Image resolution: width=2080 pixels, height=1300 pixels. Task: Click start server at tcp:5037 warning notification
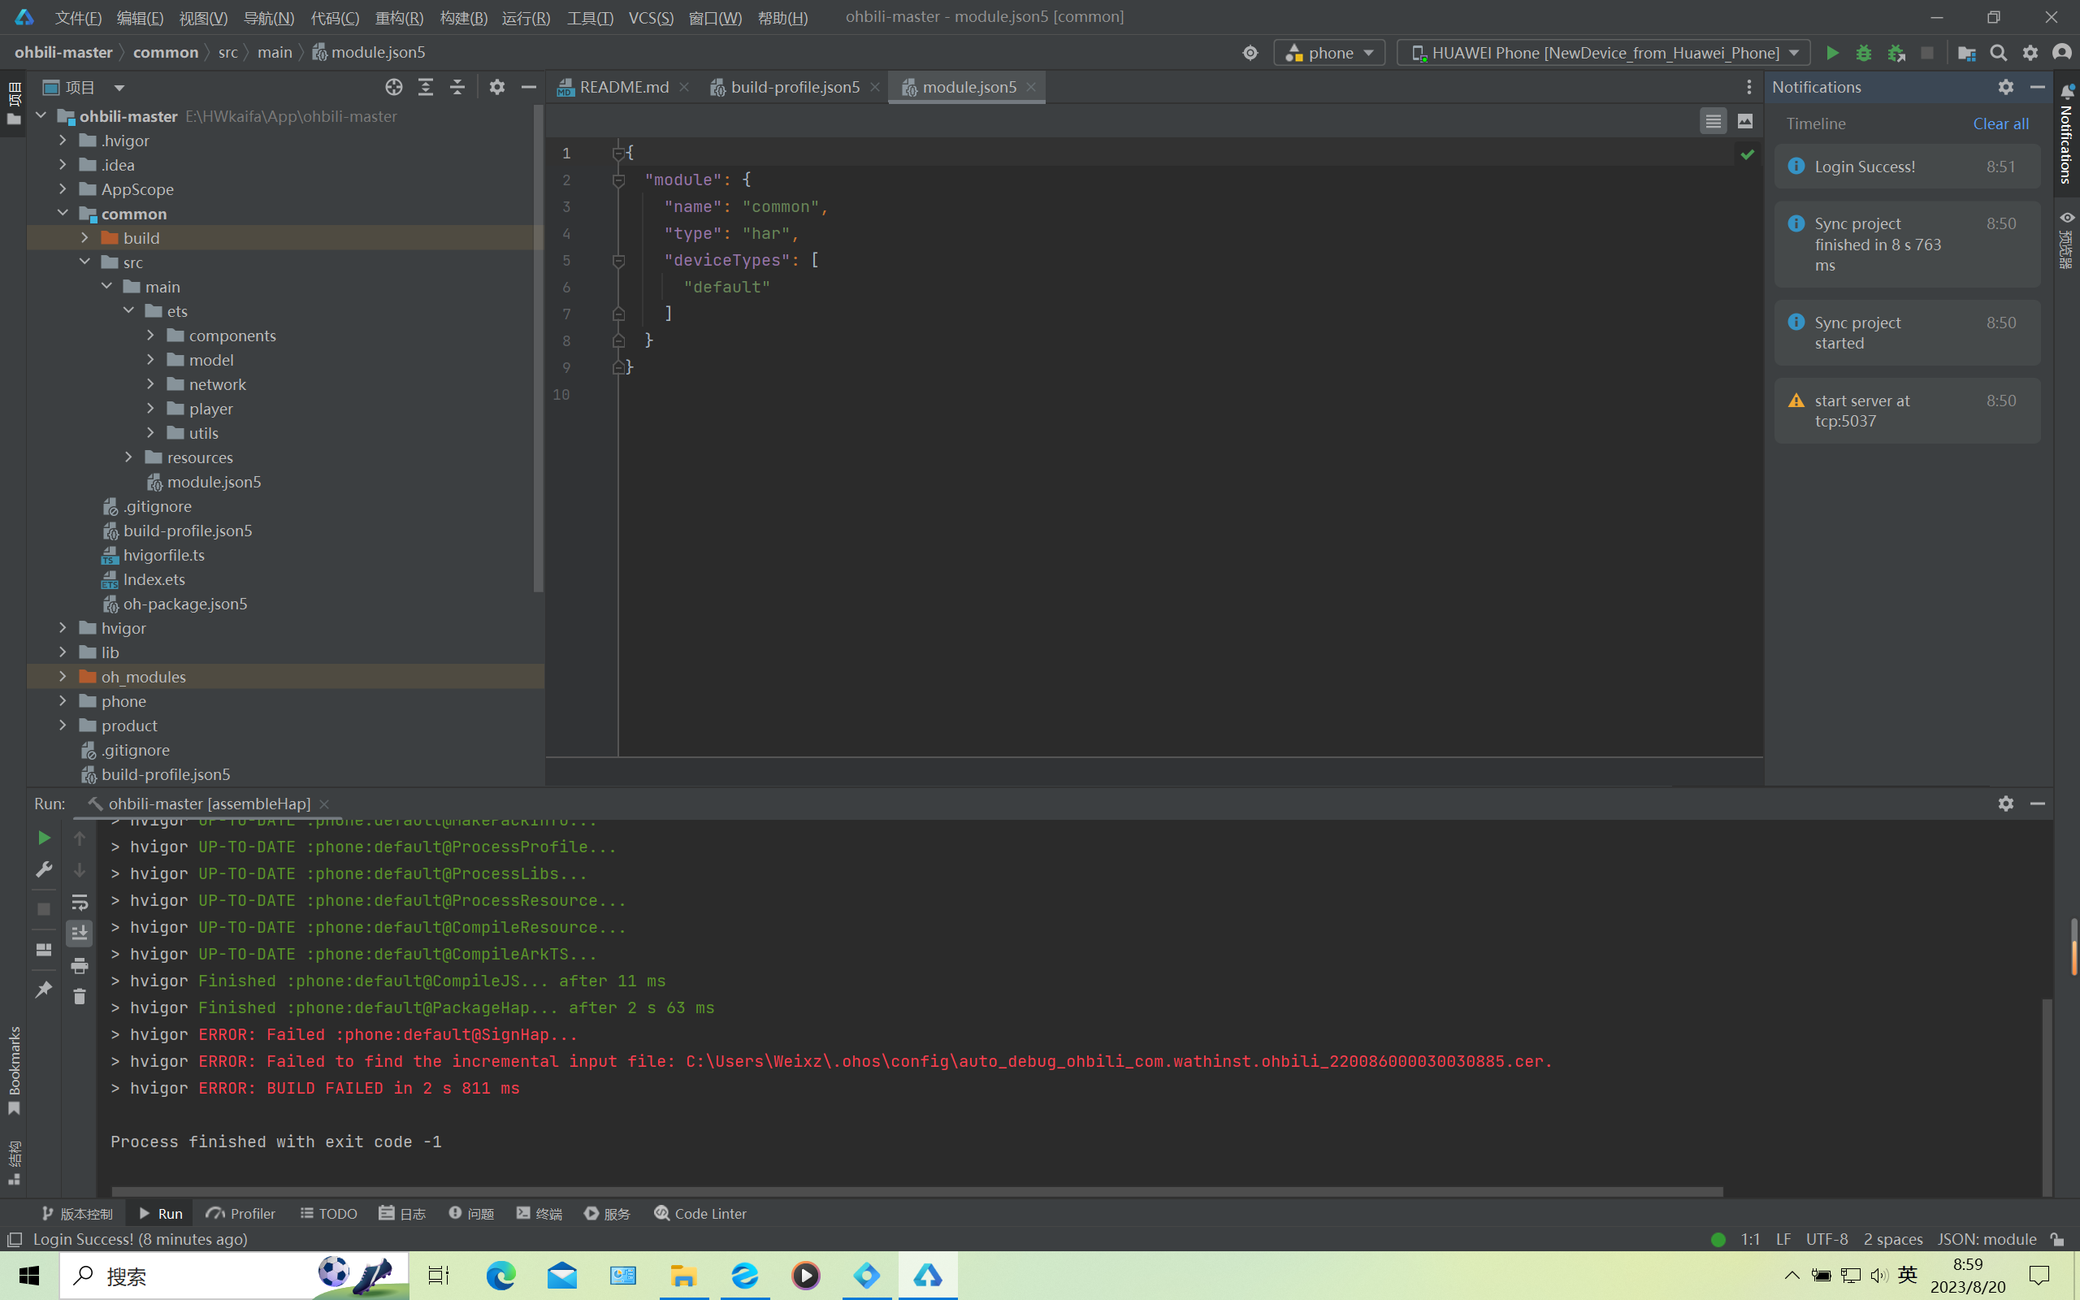coord(1907,411)
